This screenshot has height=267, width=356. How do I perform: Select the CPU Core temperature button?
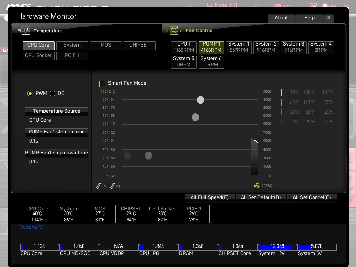(x=38, y=46)
